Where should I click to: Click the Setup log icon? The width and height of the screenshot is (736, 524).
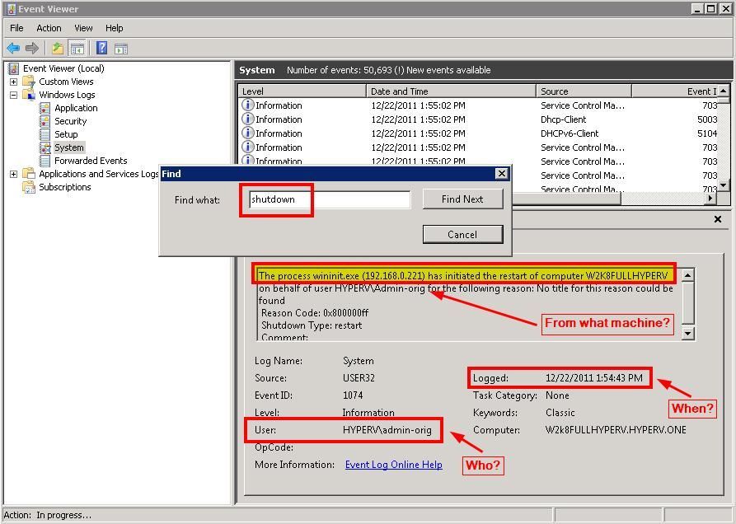click(x=45, y=134)
